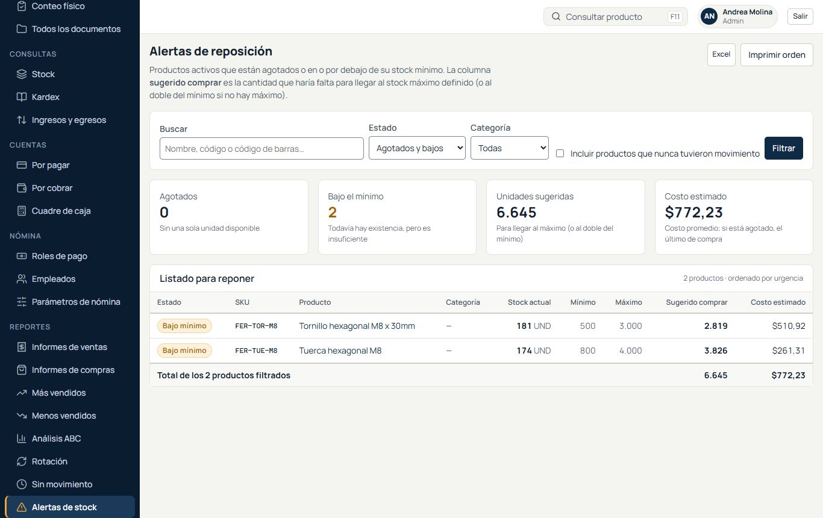Click the Cuadre de caja calculator icon

pyautogui.click(x=22, y=211)
